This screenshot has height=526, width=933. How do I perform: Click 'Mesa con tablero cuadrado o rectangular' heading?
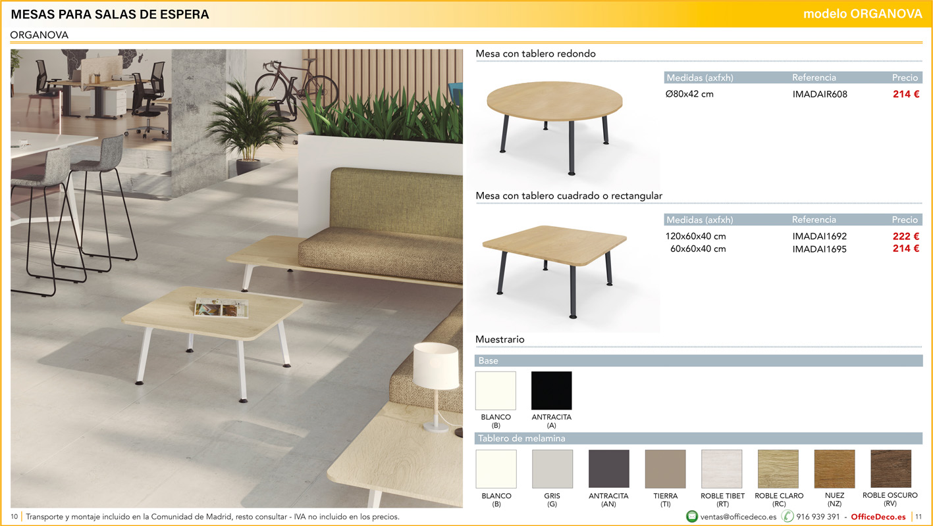click(x=569, y=195)
